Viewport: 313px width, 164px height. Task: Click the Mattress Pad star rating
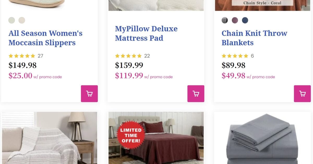coord(128,56)
